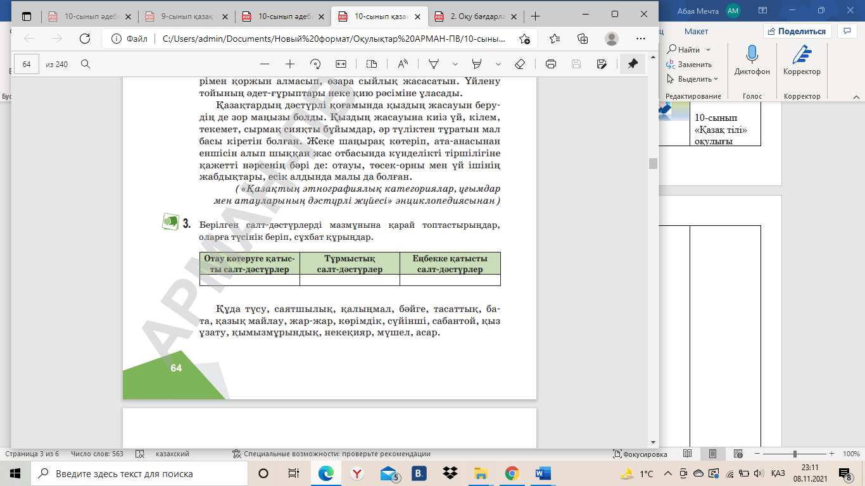Image resolution: width=865 pixels, height=486 pixels.
Task: Toggle the pin toolbar button
Action: [632, 64]
